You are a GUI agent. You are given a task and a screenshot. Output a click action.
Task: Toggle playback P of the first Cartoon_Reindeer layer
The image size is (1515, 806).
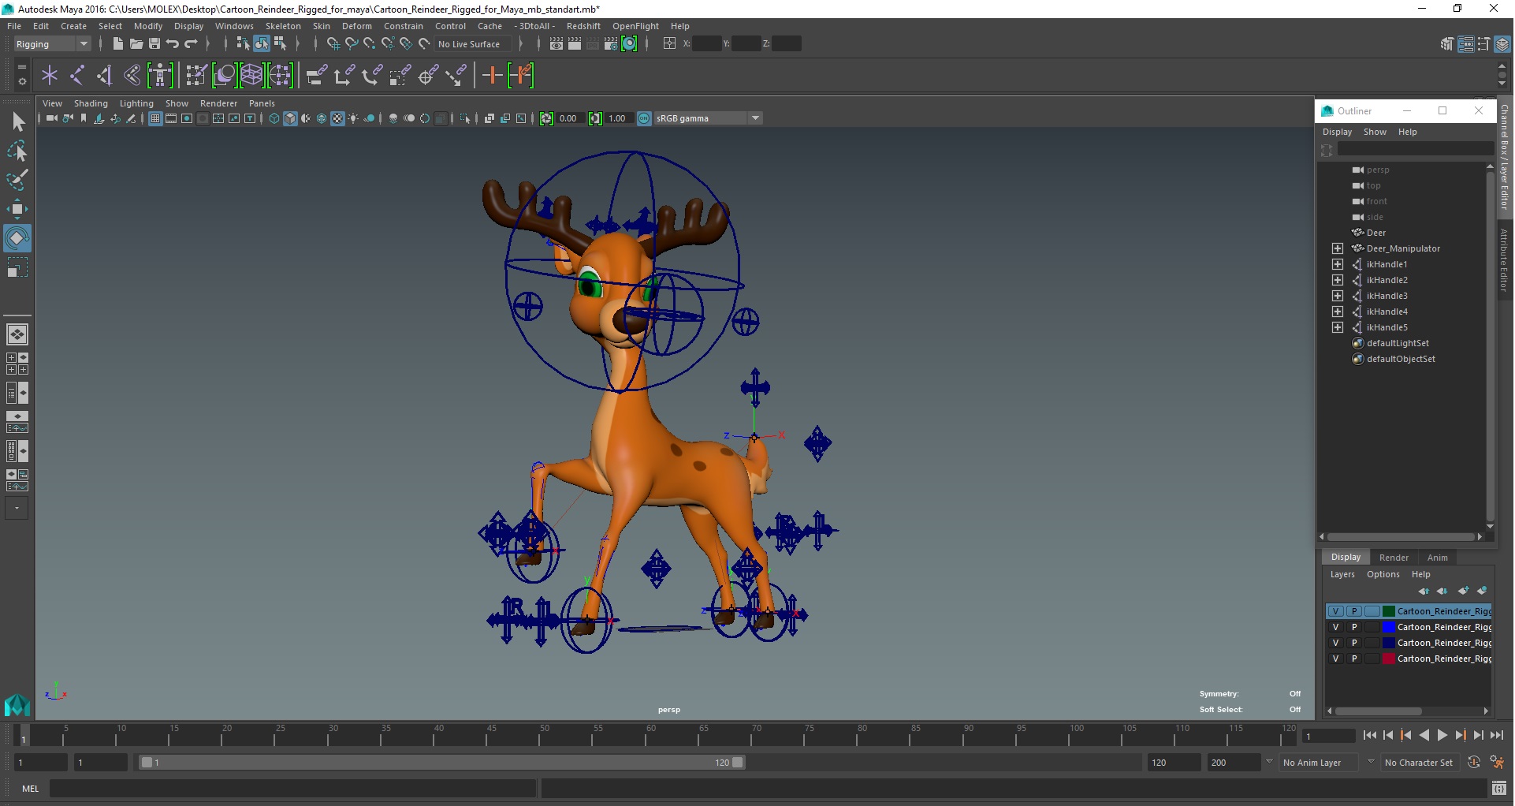coord(1354,611)
